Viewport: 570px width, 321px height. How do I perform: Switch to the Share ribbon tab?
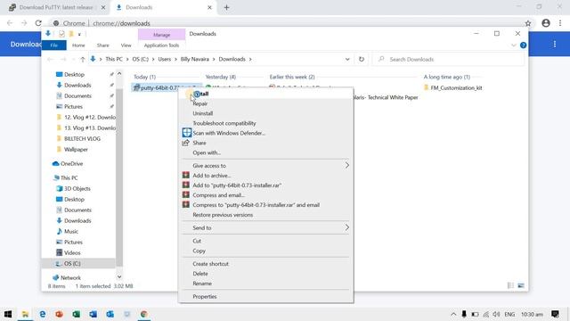click(x=103, y=45)
